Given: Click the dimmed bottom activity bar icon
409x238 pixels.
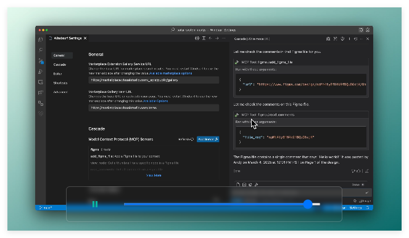Looking at the screenshot, I should (x=41, y=114).
